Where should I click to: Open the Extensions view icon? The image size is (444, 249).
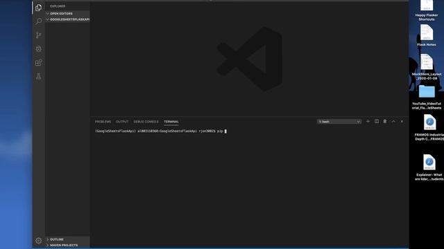click(39, 63)
